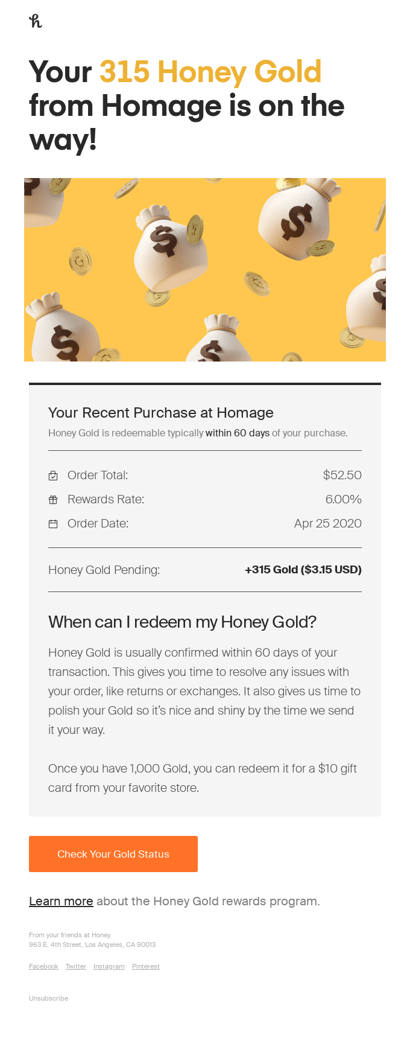Click the shopping bag icon beside Order Total
The image size is (410, 1058).
click(x=54, y=475)
